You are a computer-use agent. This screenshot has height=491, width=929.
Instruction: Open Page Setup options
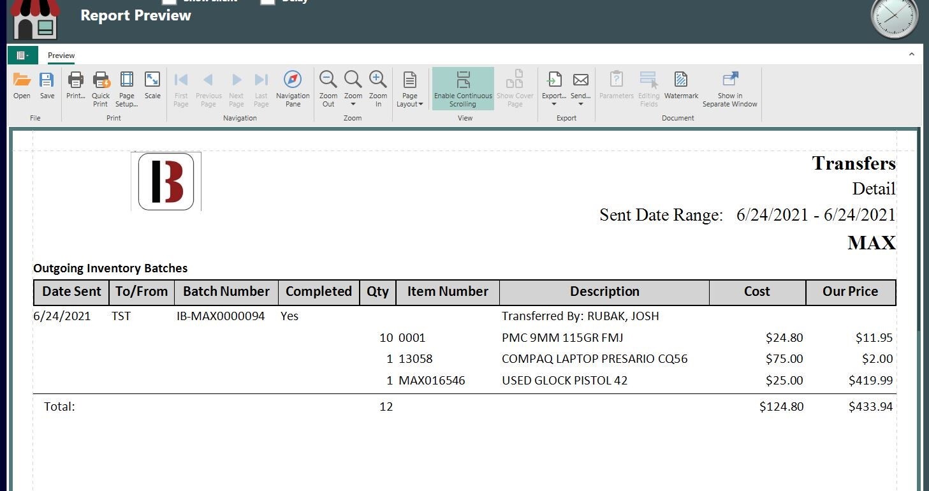point(127,89)
